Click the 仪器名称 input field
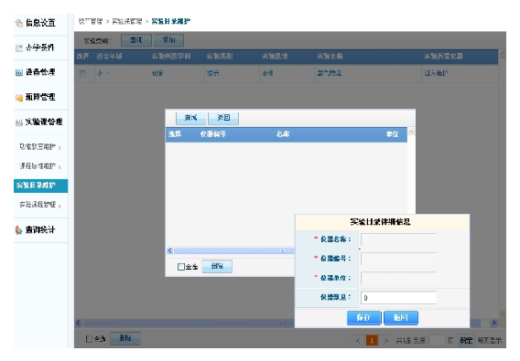 coord(398,239)
